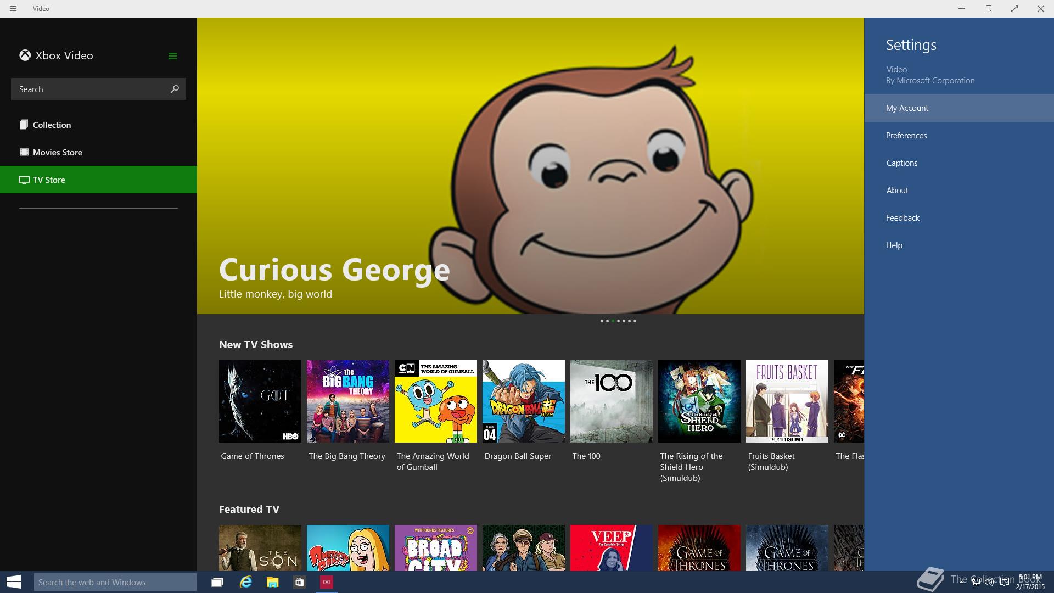Toggle the green sidebar collapse icon
The image size is (1054, 593).
pos(172,56)
